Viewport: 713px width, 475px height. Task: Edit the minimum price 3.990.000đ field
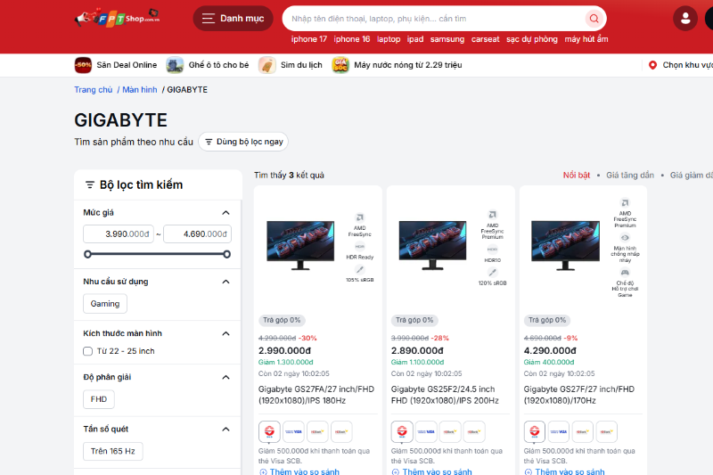119,234
